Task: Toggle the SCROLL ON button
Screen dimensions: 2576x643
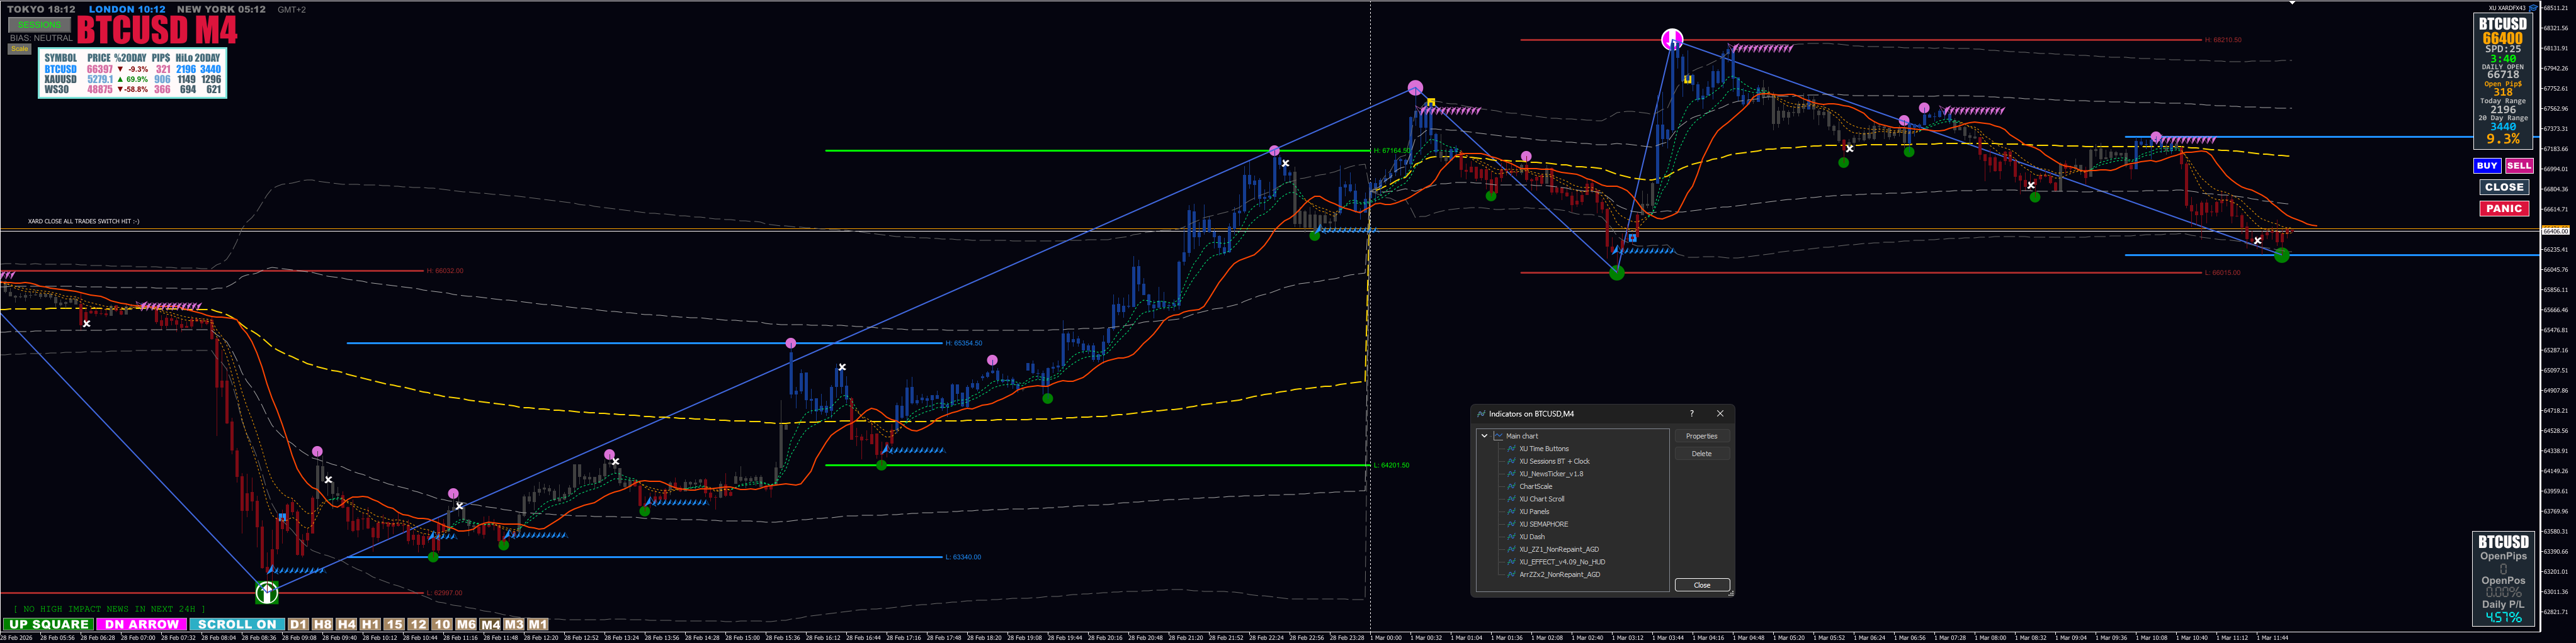Action: tap(237, 624)
